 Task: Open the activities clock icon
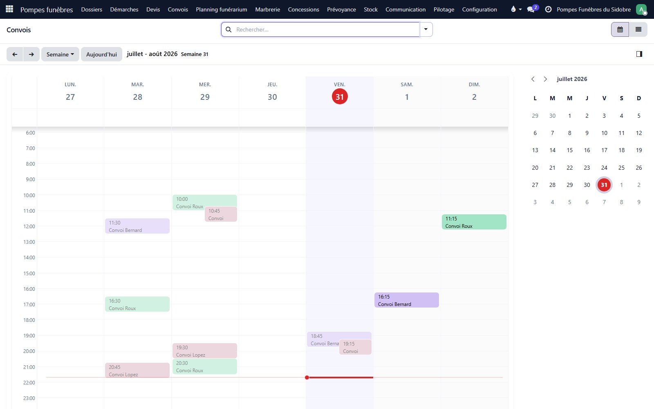click(548, 9)
